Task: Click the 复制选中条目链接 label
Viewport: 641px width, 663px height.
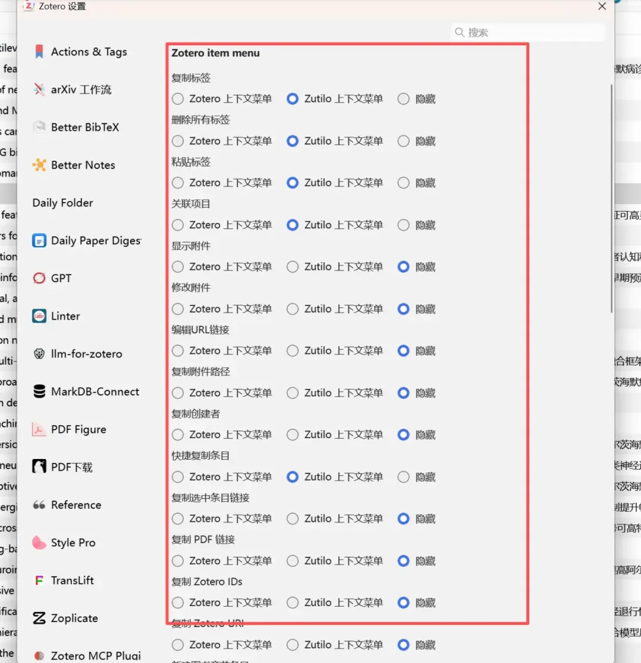Action: 210,498
